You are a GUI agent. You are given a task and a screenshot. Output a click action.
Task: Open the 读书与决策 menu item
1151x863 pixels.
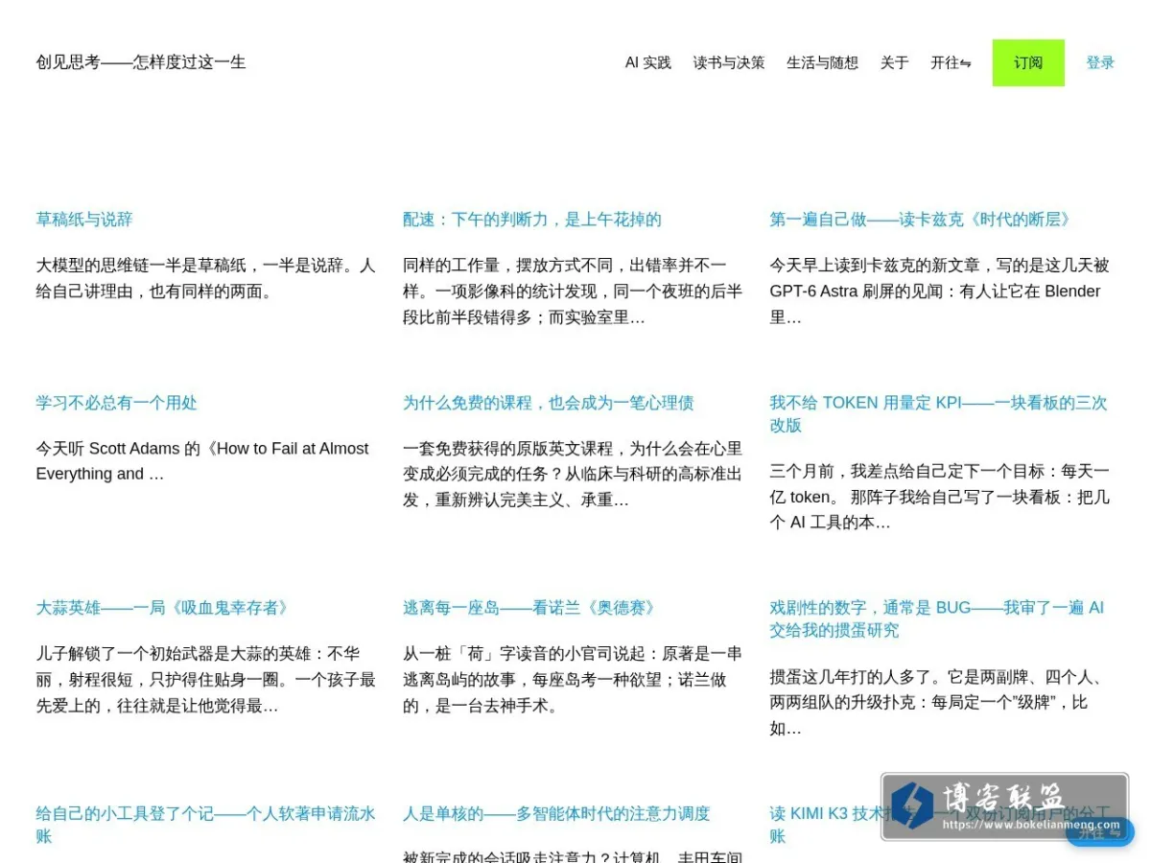729,62
